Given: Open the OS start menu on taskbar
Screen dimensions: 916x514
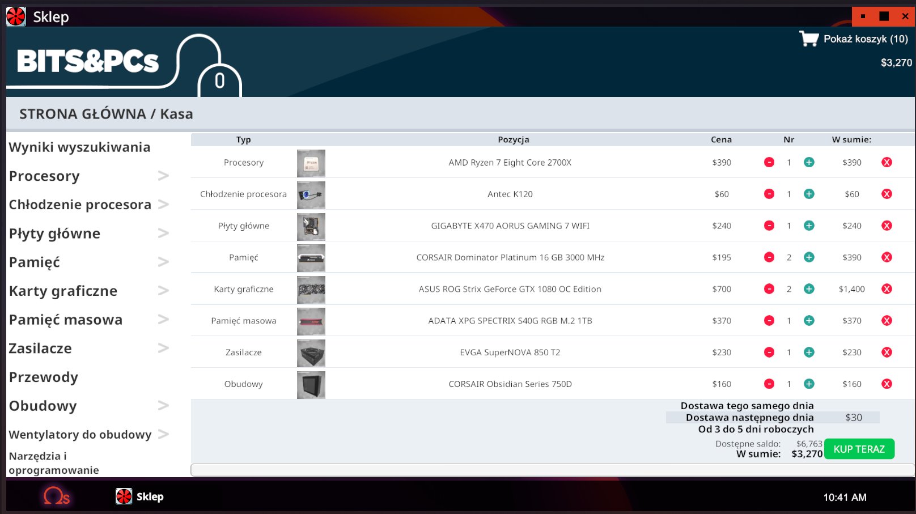Looking at the screenshot, I should coord(57,496).
